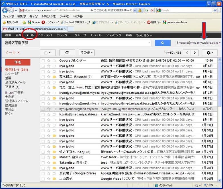Click the 作成 compose button
Screen dimensions: 223x189
point(18,62)
